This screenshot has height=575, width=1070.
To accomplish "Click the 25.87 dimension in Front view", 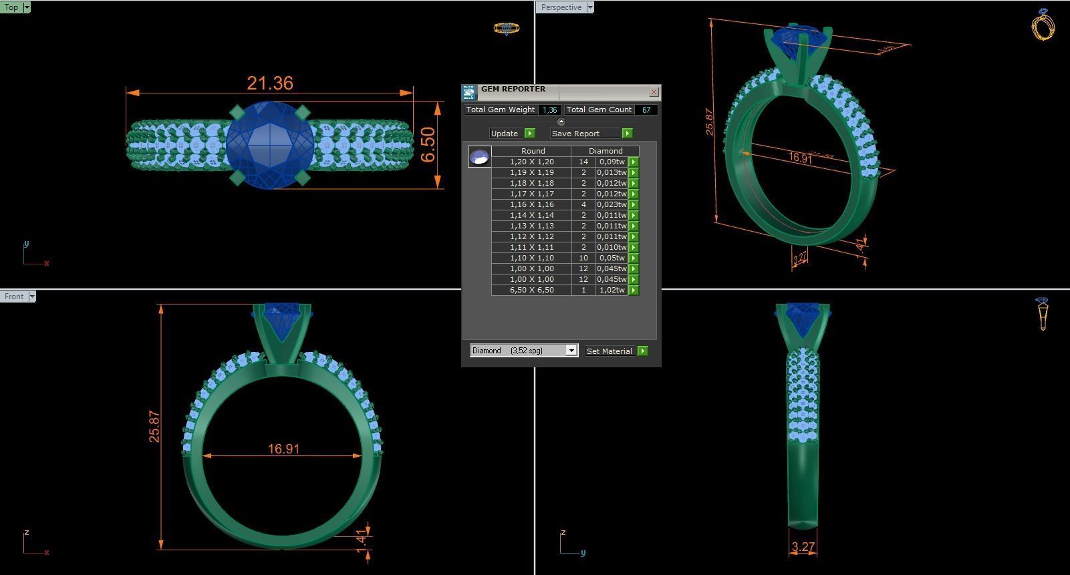I will coord(154,426).
